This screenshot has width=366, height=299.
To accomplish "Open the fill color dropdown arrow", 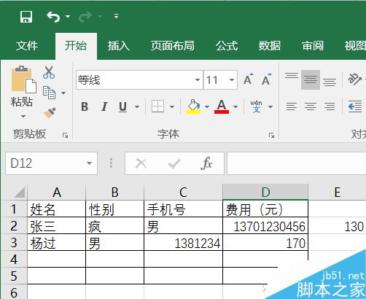I will pos(207,106).
